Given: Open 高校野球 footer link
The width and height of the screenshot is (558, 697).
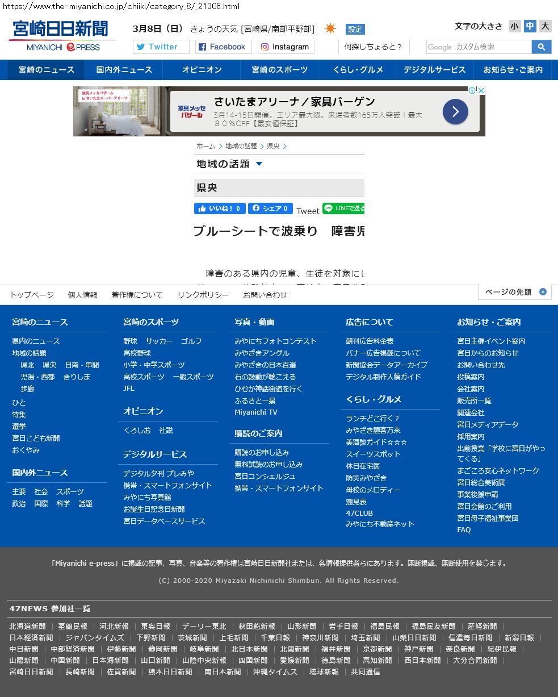Looking at the screenshot, I should click(x=137, y=353).
